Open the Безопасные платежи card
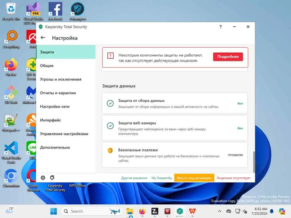 [175, 155]
